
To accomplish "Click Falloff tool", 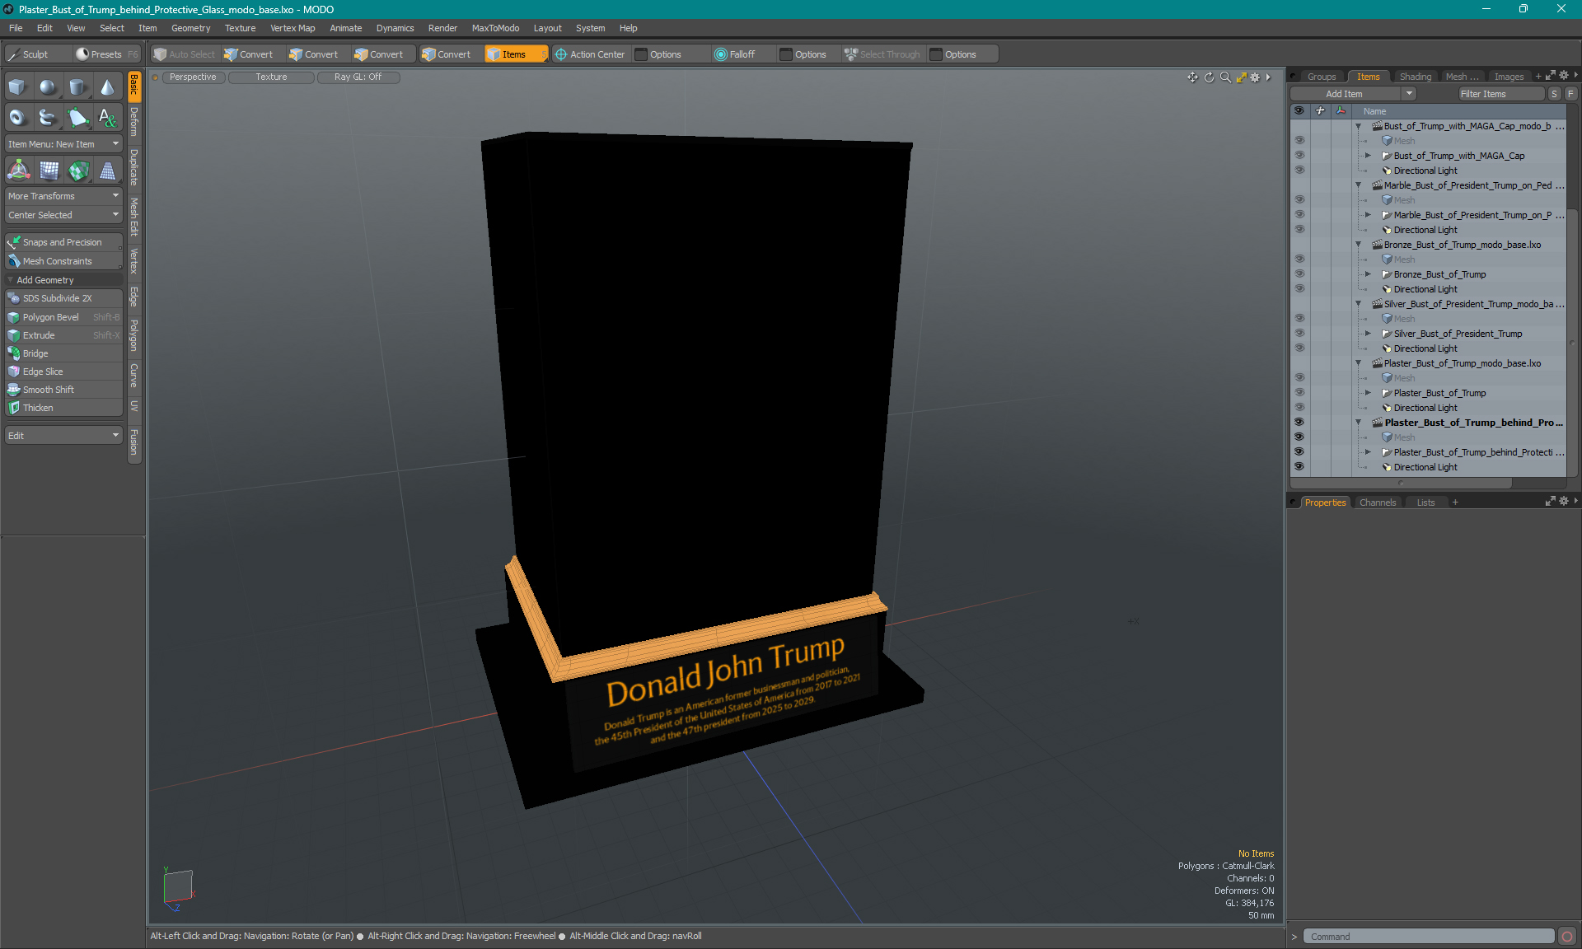I will [x=734, y=54].
